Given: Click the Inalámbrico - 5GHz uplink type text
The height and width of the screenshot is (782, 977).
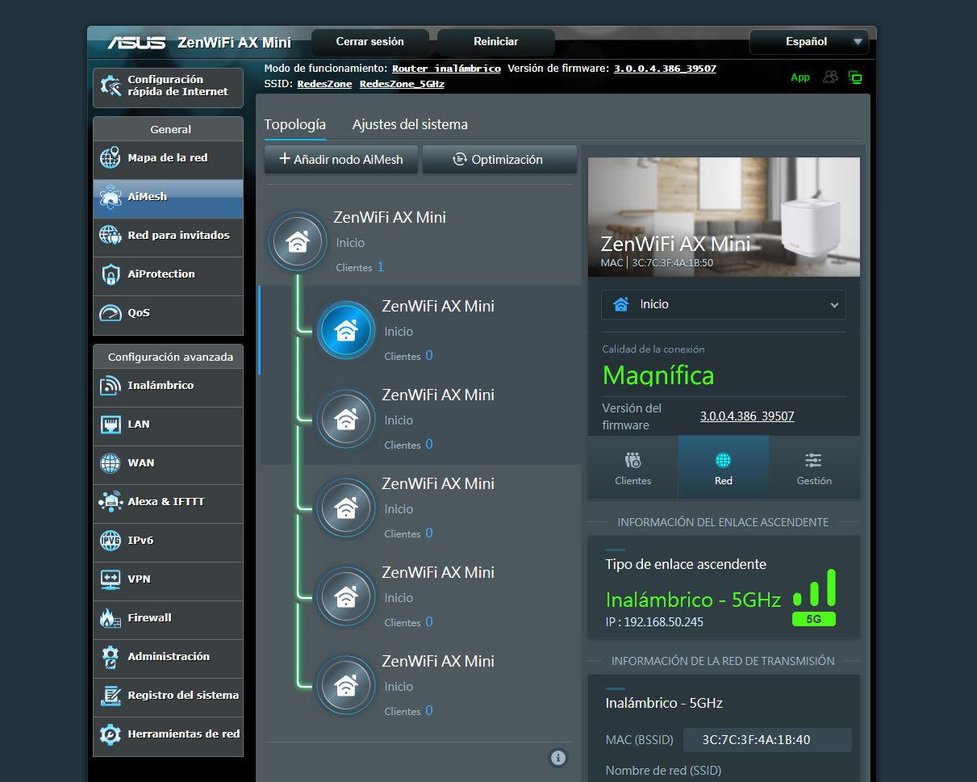Looking at the screenshot, I should tap(693, 600).
